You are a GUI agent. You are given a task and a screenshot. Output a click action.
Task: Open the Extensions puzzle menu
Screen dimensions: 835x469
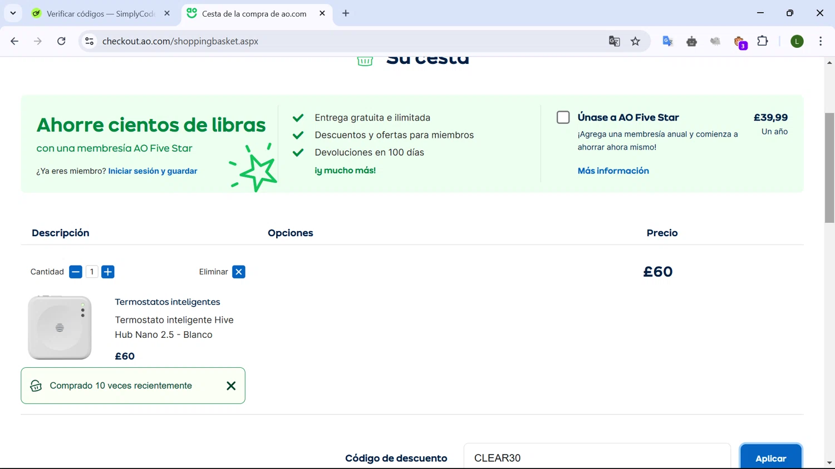[763, 41]
